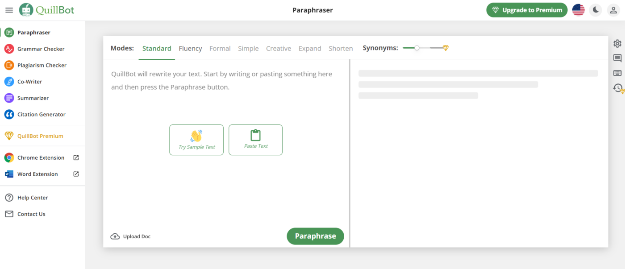Click the Paraphraser sidebar icon
The height and width of the screenshot is (269, 625).
(9, 33)
